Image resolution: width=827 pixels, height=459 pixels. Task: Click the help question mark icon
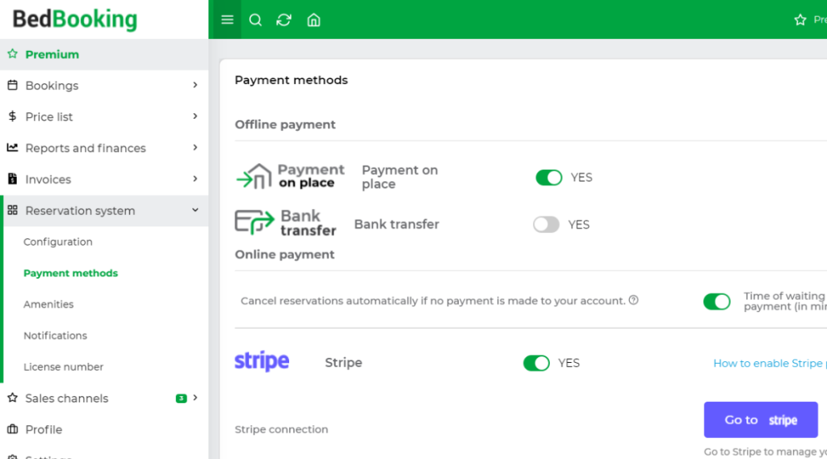[633, 301]
